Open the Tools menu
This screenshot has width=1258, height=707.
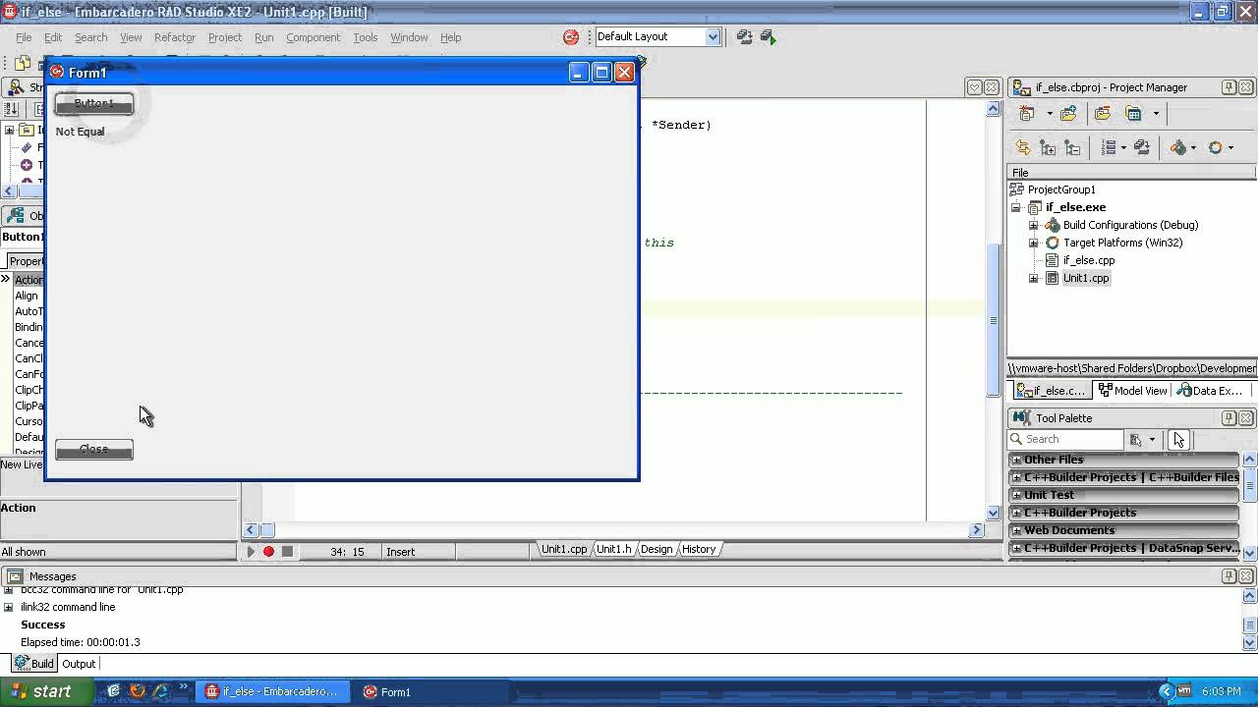[365, 37]
